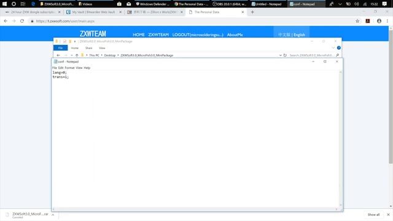Open File tab in Explorer ribbon
The width and height of the screenshot is (393, 221).
[x=60, y=48]
